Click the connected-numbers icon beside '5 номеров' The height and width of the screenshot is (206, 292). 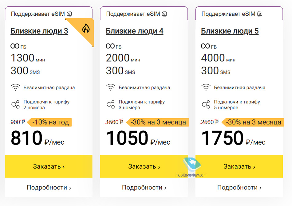(x=206, y=104)
